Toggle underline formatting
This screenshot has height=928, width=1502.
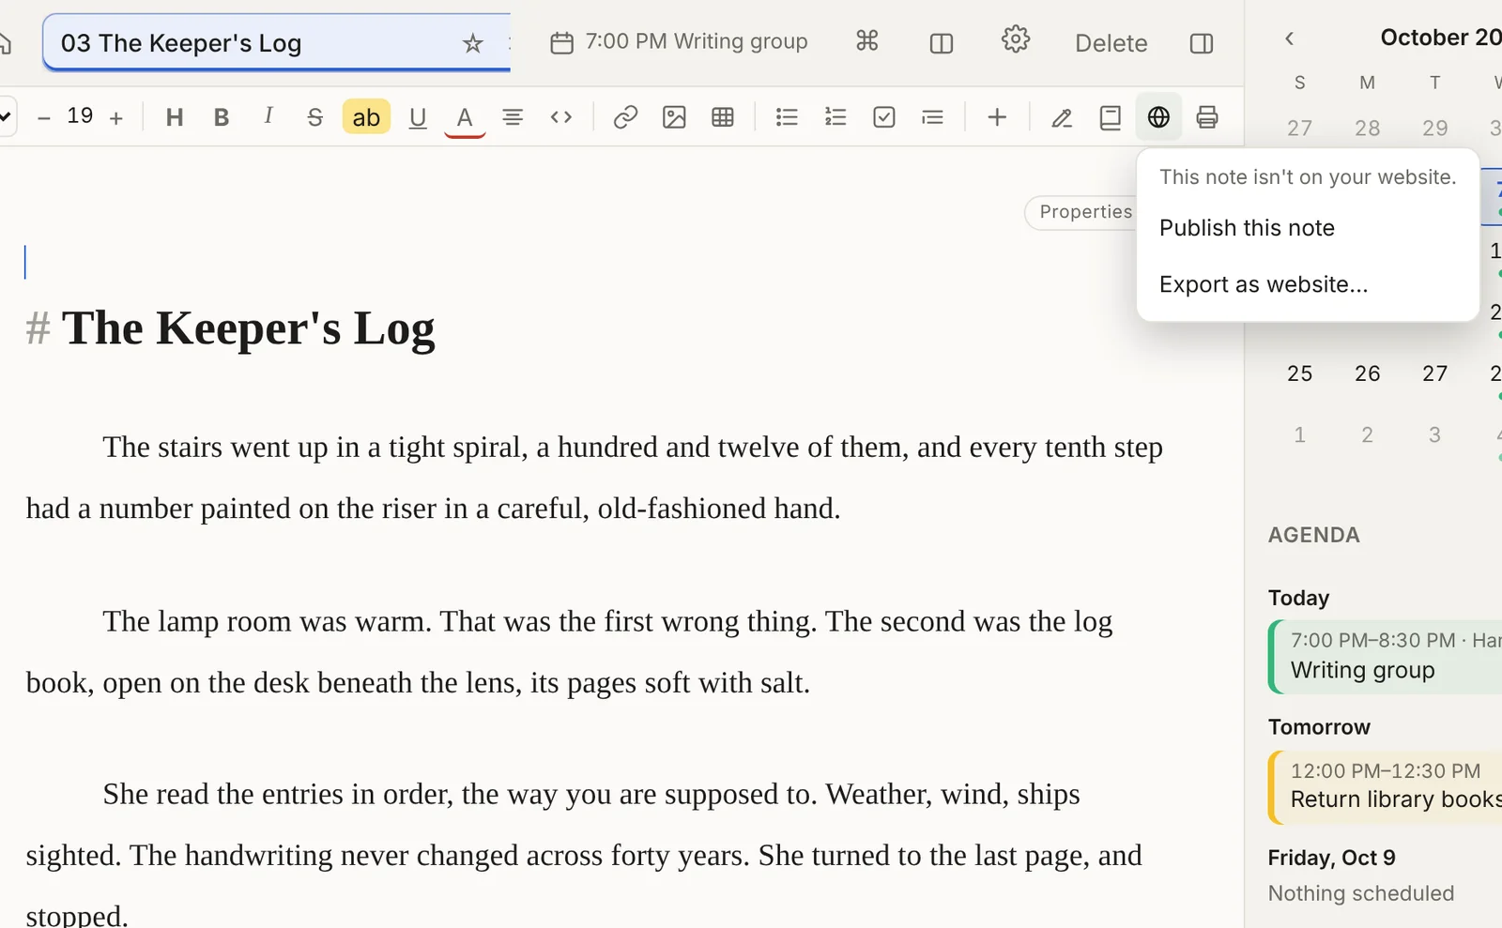[x=418, y=117]
